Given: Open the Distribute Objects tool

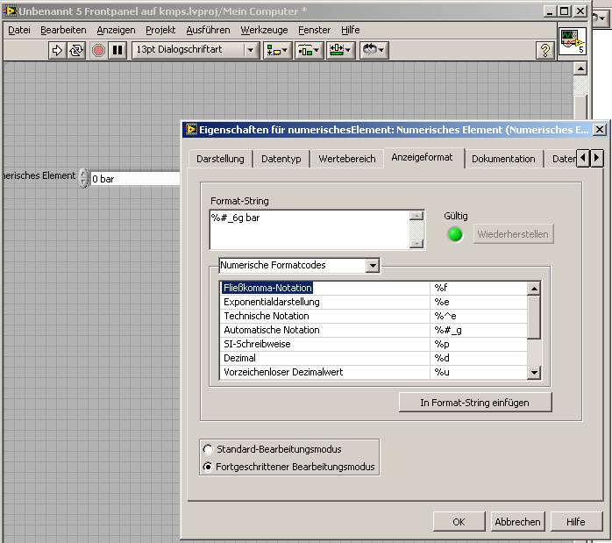Looking at the screenshot, I should pyautogui.click(x=309, y=50).
